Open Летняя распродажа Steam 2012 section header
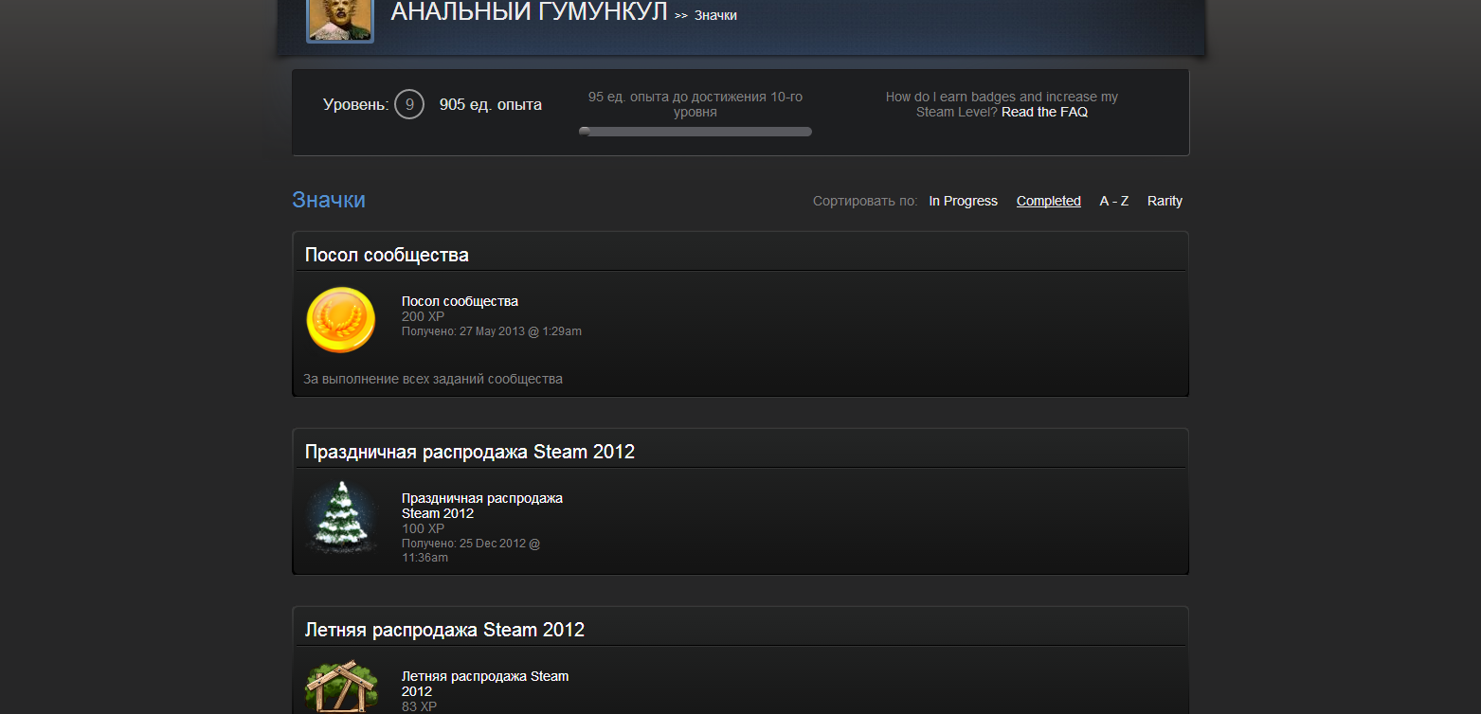This screenshot has width=1481, height=714. 740,629
